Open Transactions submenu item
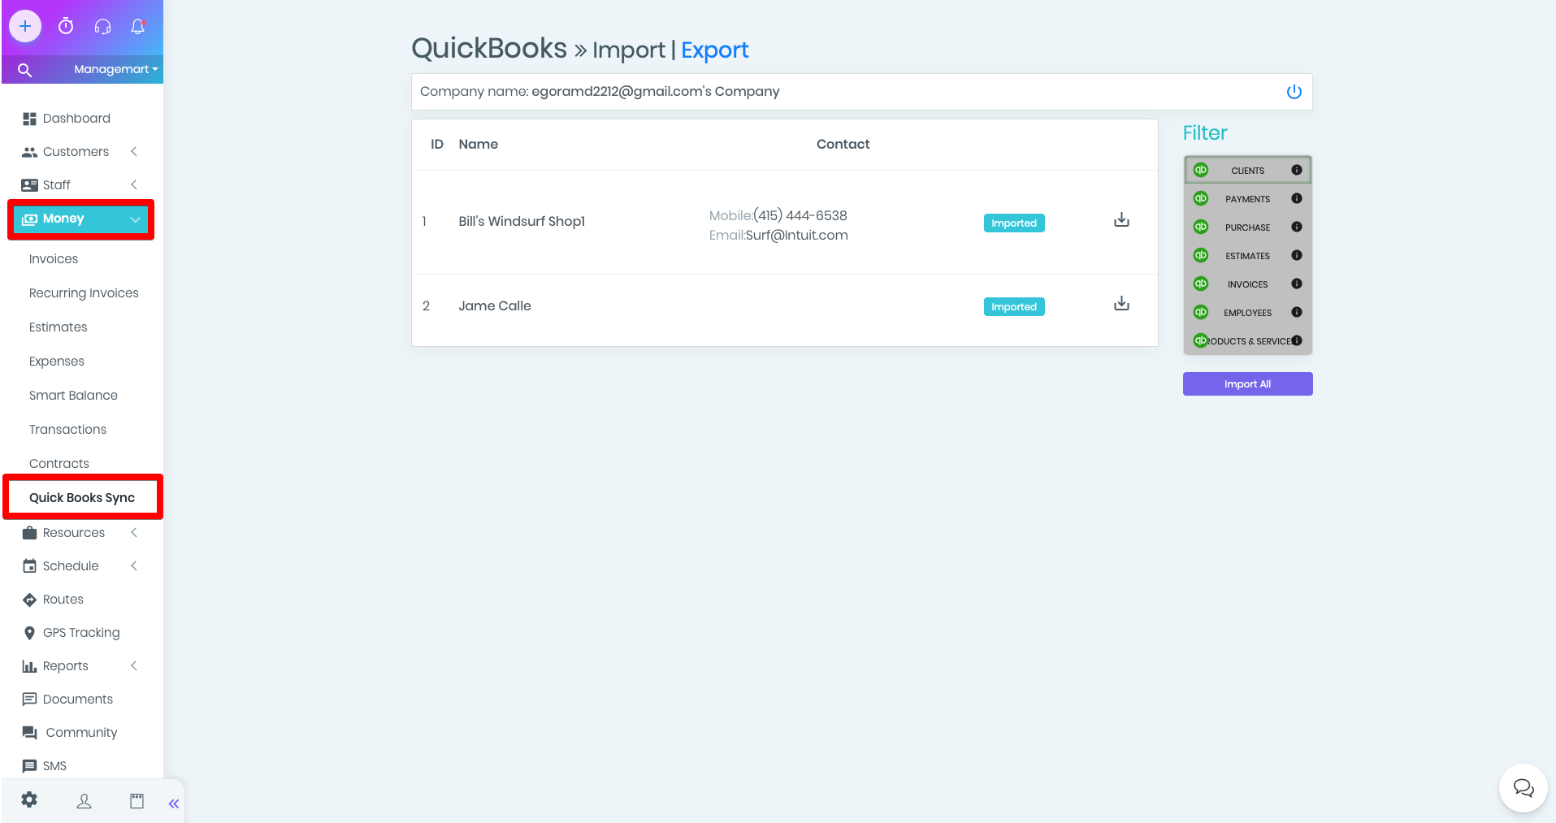 pyautogui.click(x=67, y=430)
